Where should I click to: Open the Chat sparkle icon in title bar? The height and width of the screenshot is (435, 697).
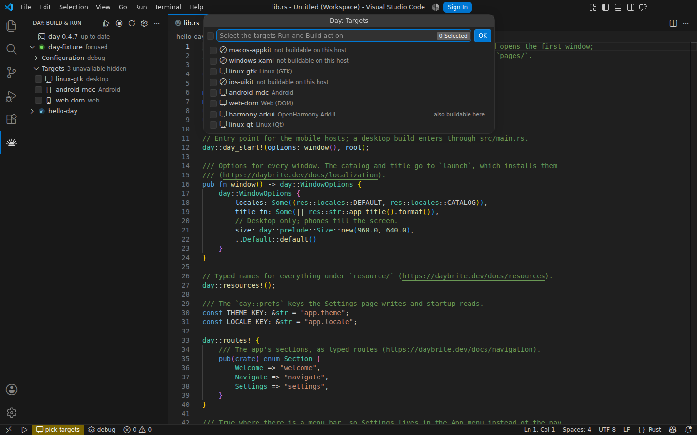pos(643,7)
